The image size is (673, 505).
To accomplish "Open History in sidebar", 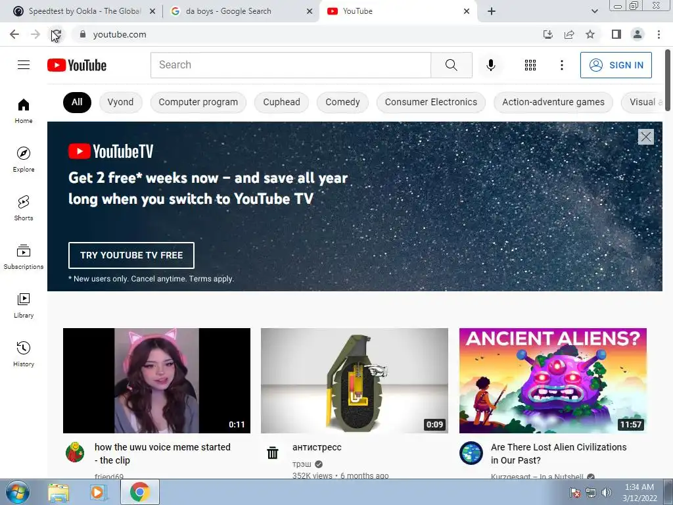I will coord(24,354).
